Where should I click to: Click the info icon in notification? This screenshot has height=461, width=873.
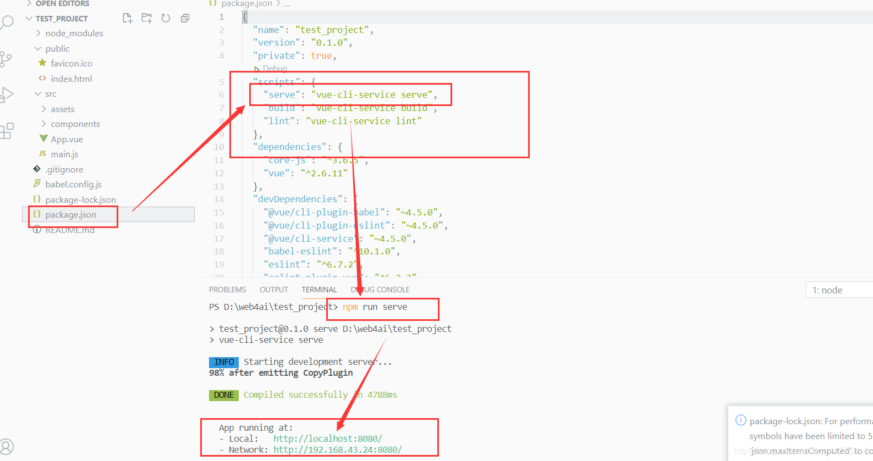(740, 420)
